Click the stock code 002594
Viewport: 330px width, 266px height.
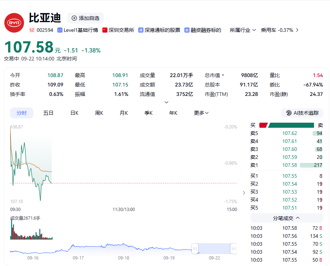coord(45,30)
